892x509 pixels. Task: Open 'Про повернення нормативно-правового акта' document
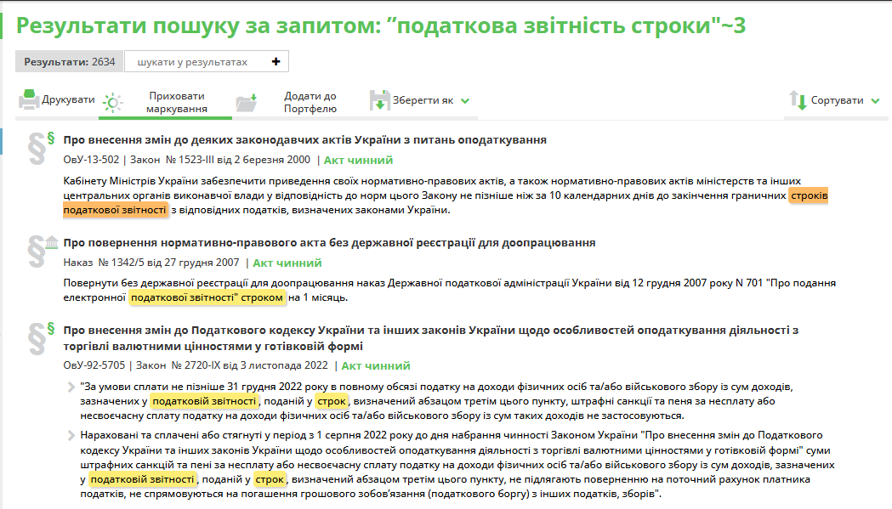click(x=329, y=242)
